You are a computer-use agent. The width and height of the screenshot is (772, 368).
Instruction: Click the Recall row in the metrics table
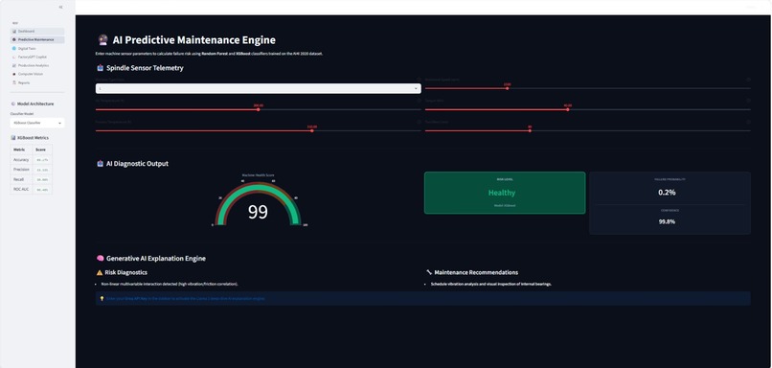pos(31,179)
